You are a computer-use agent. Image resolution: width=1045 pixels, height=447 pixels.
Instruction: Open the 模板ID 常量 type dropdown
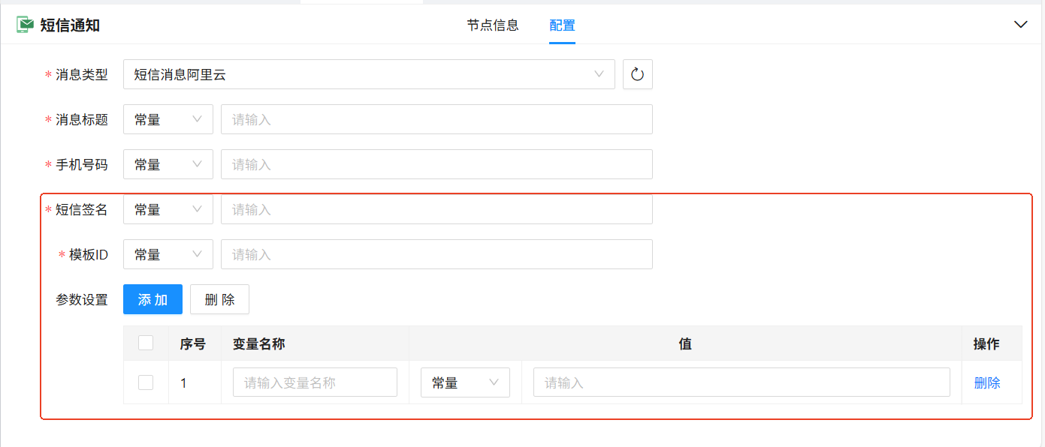click(x=168, y=254)
